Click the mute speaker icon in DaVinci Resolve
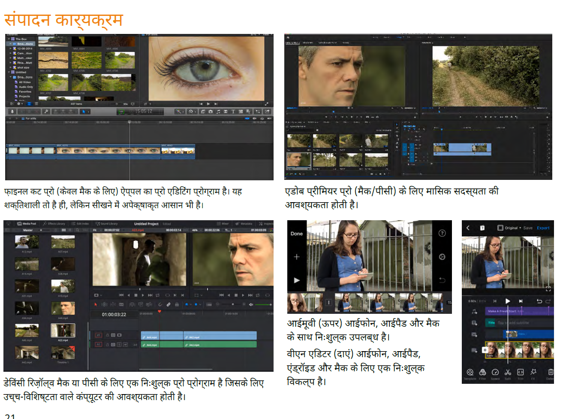Image resolution: width=563 pixels, height=419 pixels. pyautogui.click(x=251, y=304)
